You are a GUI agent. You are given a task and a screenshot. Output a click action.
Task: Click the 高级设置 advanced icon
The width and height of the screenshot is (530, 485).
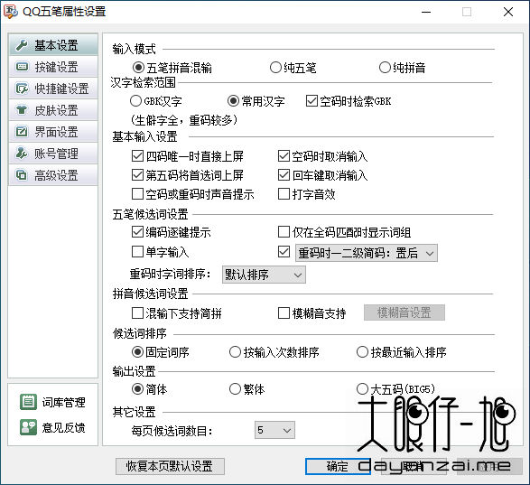pyautogui.click(x=22, y=175)
